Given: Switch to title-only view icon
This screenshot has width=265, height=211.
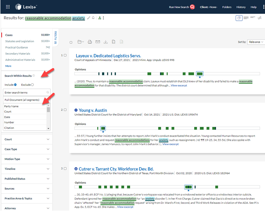Looking at the screenshot, I should [x=253, y=17].
